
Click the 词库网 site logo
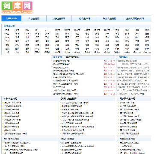pos(17,7)
